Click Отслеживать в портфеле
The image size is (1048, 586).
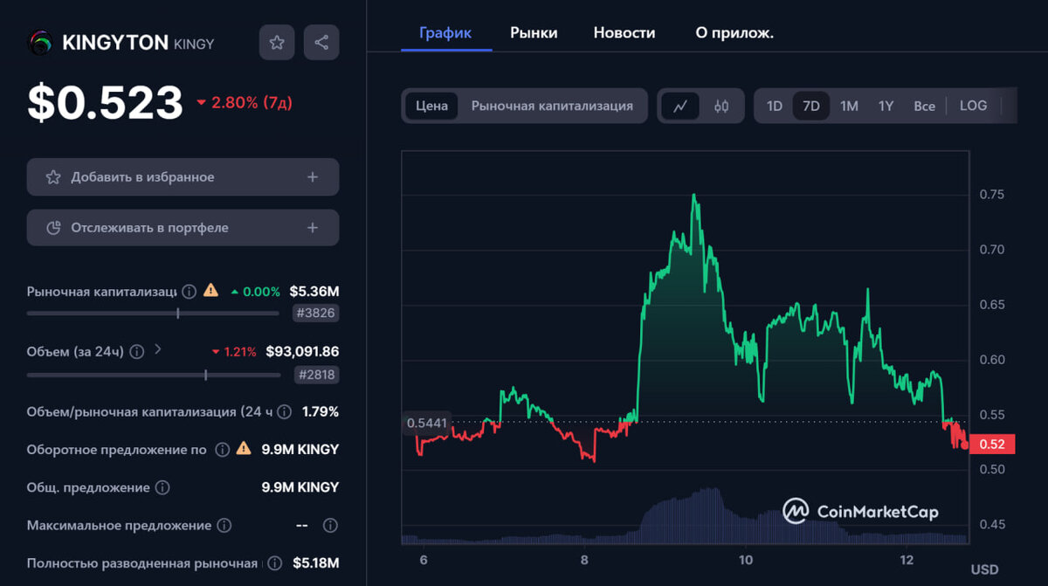click(x=183, y=227)
